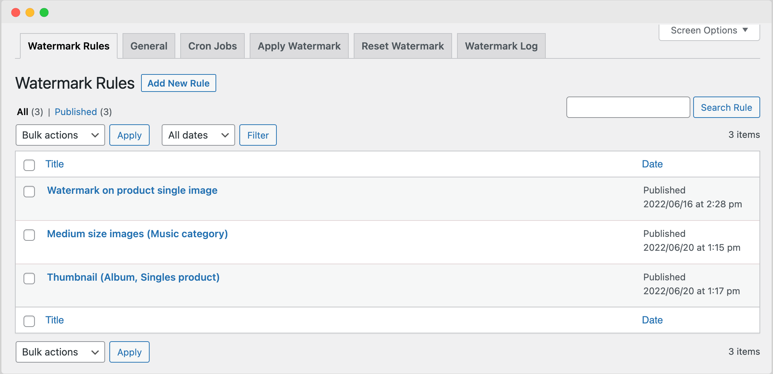
Task: Click the Add New Rule button
Action: pos(178,83)
